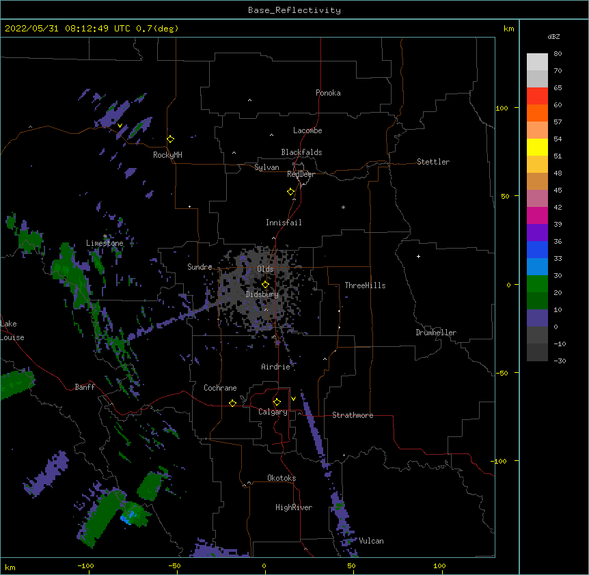Click the Sundre town label
The width and height of the screenshot is (589, 575).
click(200, 267)
